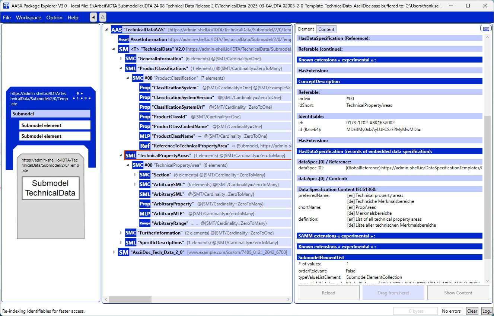Click the Submodel TechnicalData thumbnail image
Image resolution: width=494 pixels, height=316 pixels.
50,188
